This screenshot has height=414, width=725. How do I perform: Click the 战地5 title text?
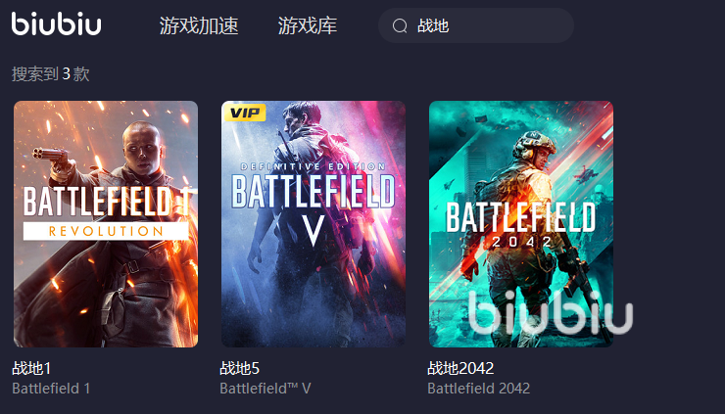(x=239, y=368)
